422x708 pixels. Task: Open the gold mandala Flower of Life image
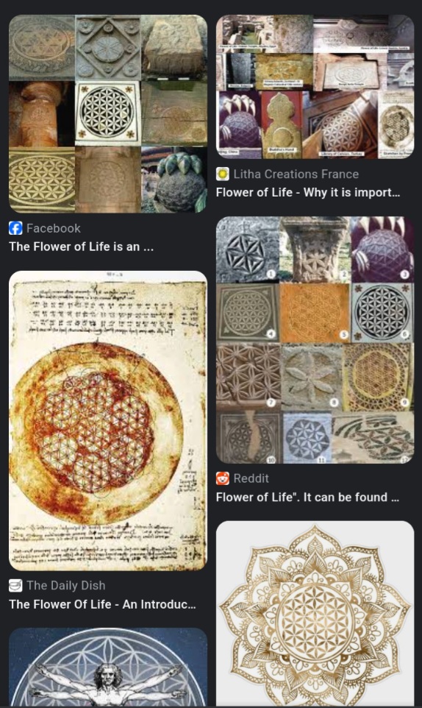pos(315,615)
